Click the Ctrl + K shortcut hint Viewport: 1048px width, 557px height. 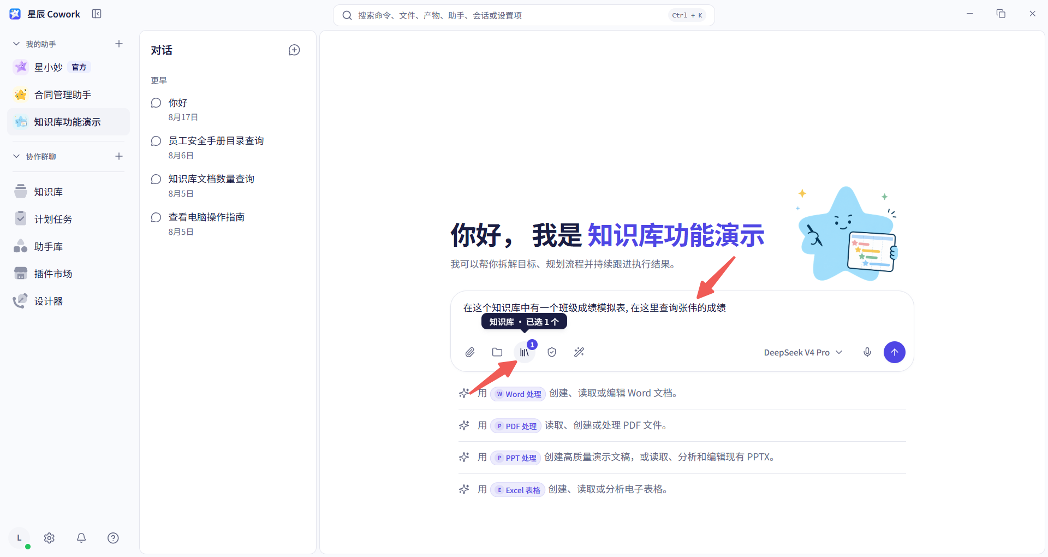pos(687,15)
